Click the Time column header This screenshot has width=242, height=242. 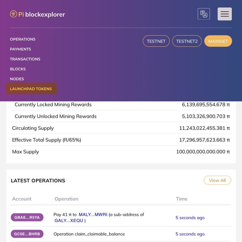click(181, 199)
